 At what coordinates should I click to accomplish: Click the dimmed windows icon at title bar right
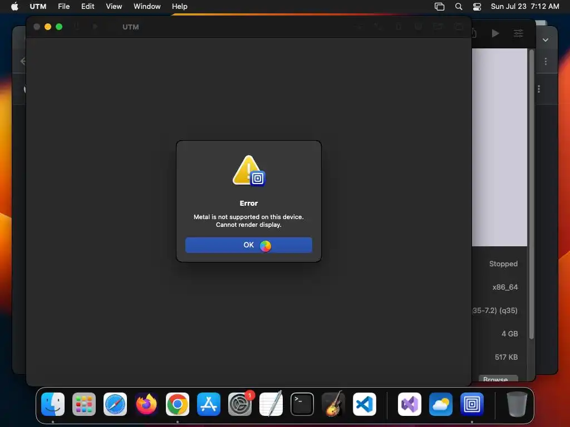pos(459,27)
